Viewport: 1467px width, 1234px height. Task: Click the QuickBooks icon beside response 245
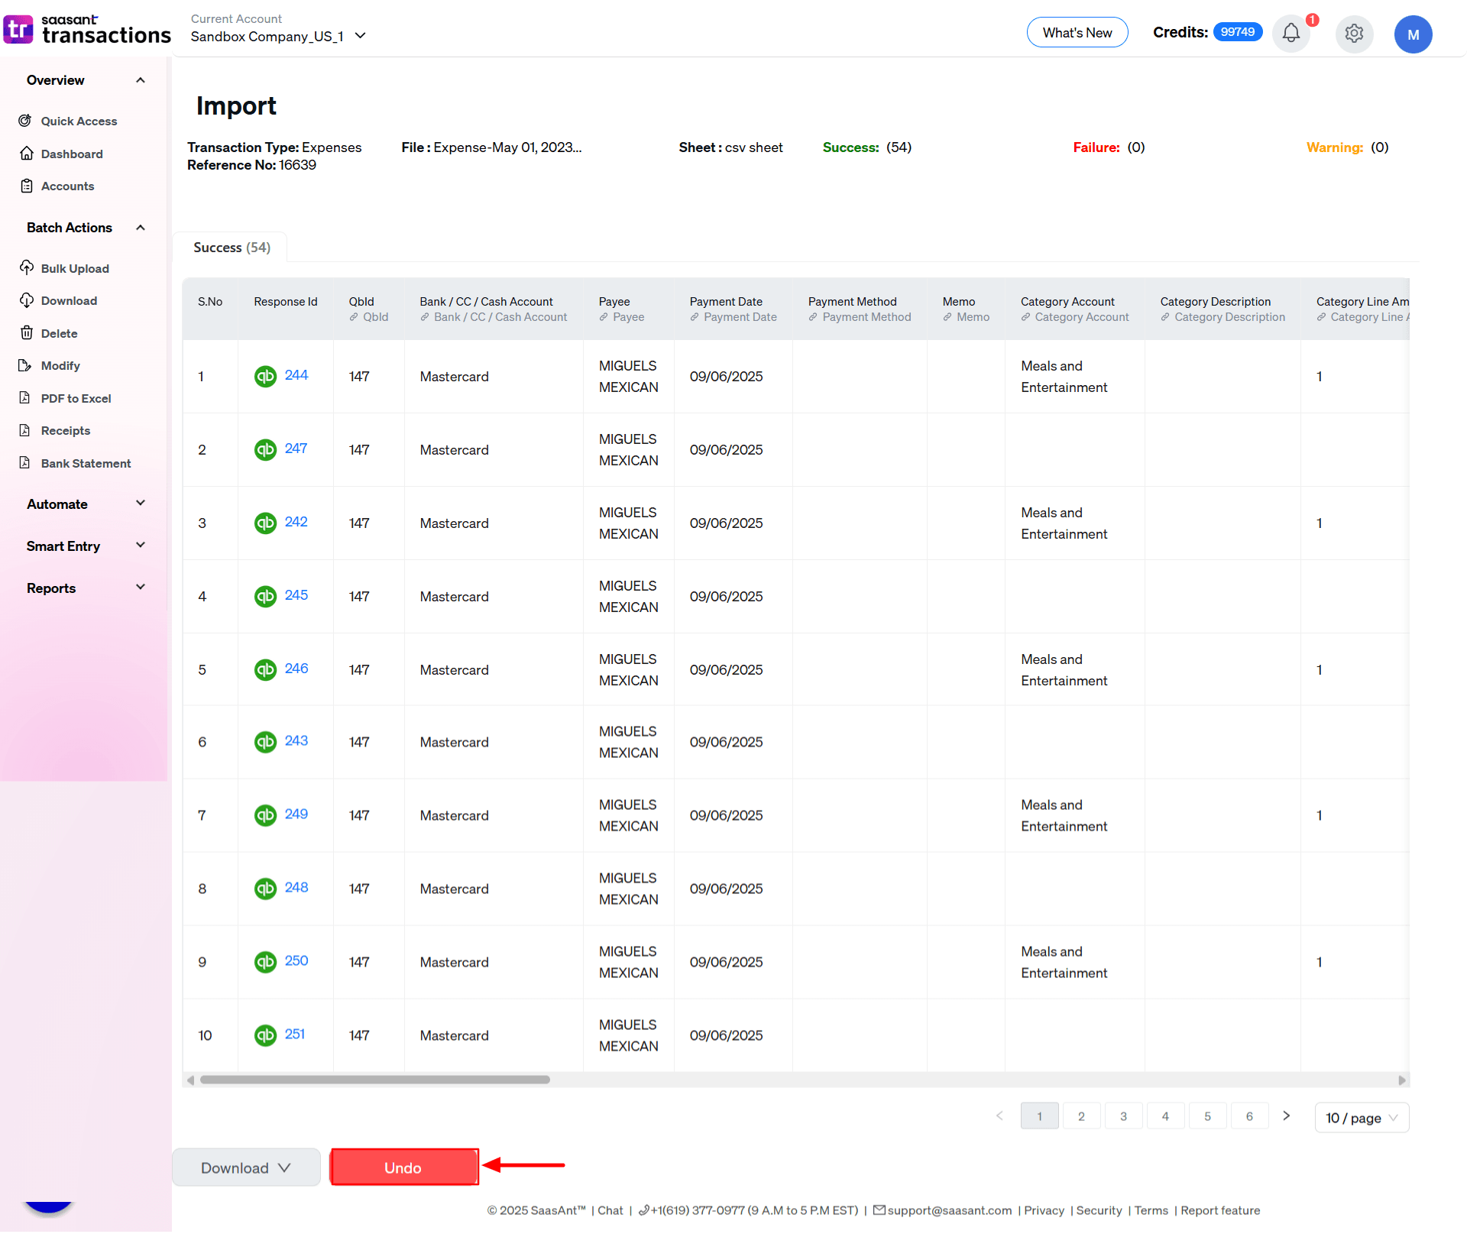265,596
